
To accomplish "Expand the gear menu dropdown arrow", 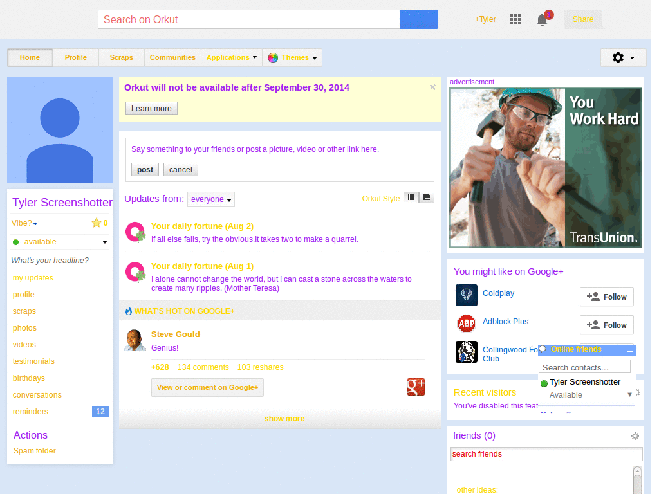I will click(x=632, y=58).
